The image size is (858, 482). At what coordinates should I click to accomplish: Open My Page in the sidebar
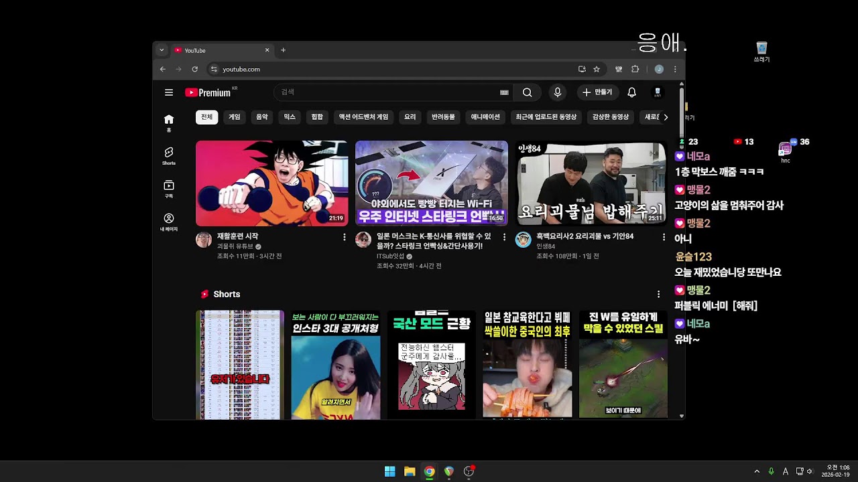(x=169, y=222)
